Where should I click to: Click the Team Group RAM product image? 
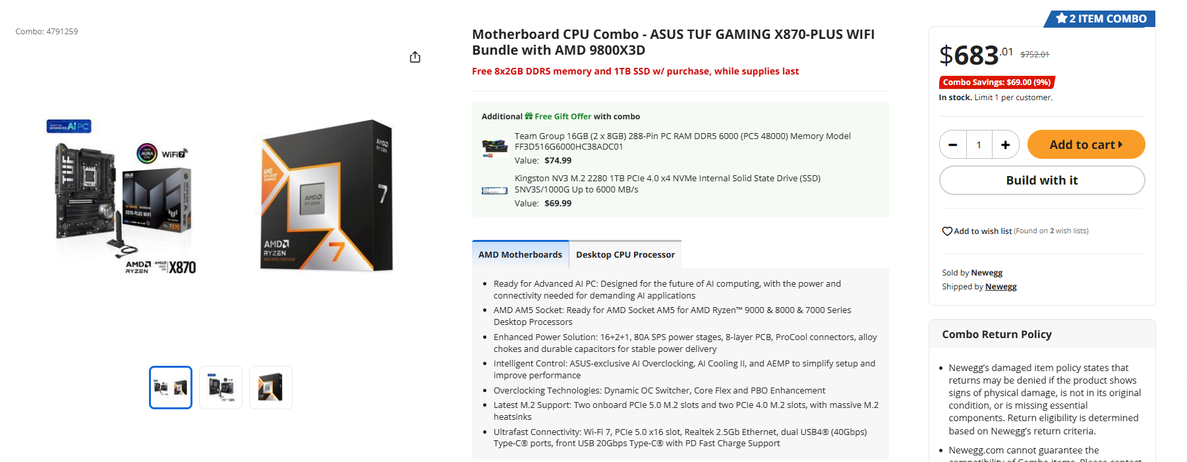click(x=493, y=146)
